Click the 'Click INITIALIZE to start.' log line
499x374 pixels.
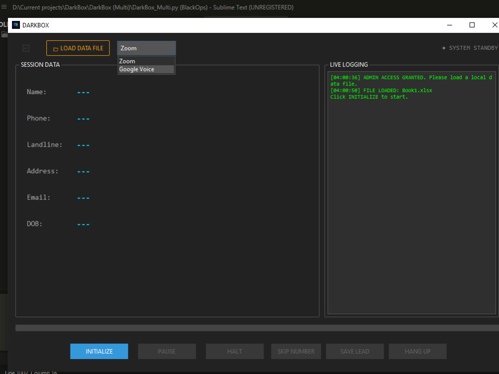369,97
